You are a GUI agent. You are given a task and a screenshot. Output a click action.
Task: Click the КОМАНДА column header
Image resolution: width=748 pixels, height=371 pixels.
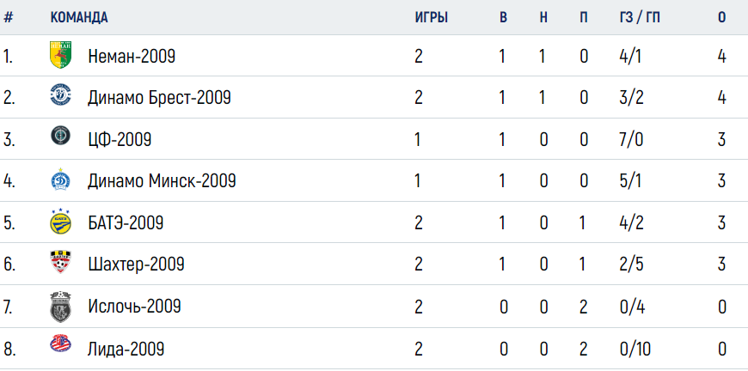(x=79, y=18)
